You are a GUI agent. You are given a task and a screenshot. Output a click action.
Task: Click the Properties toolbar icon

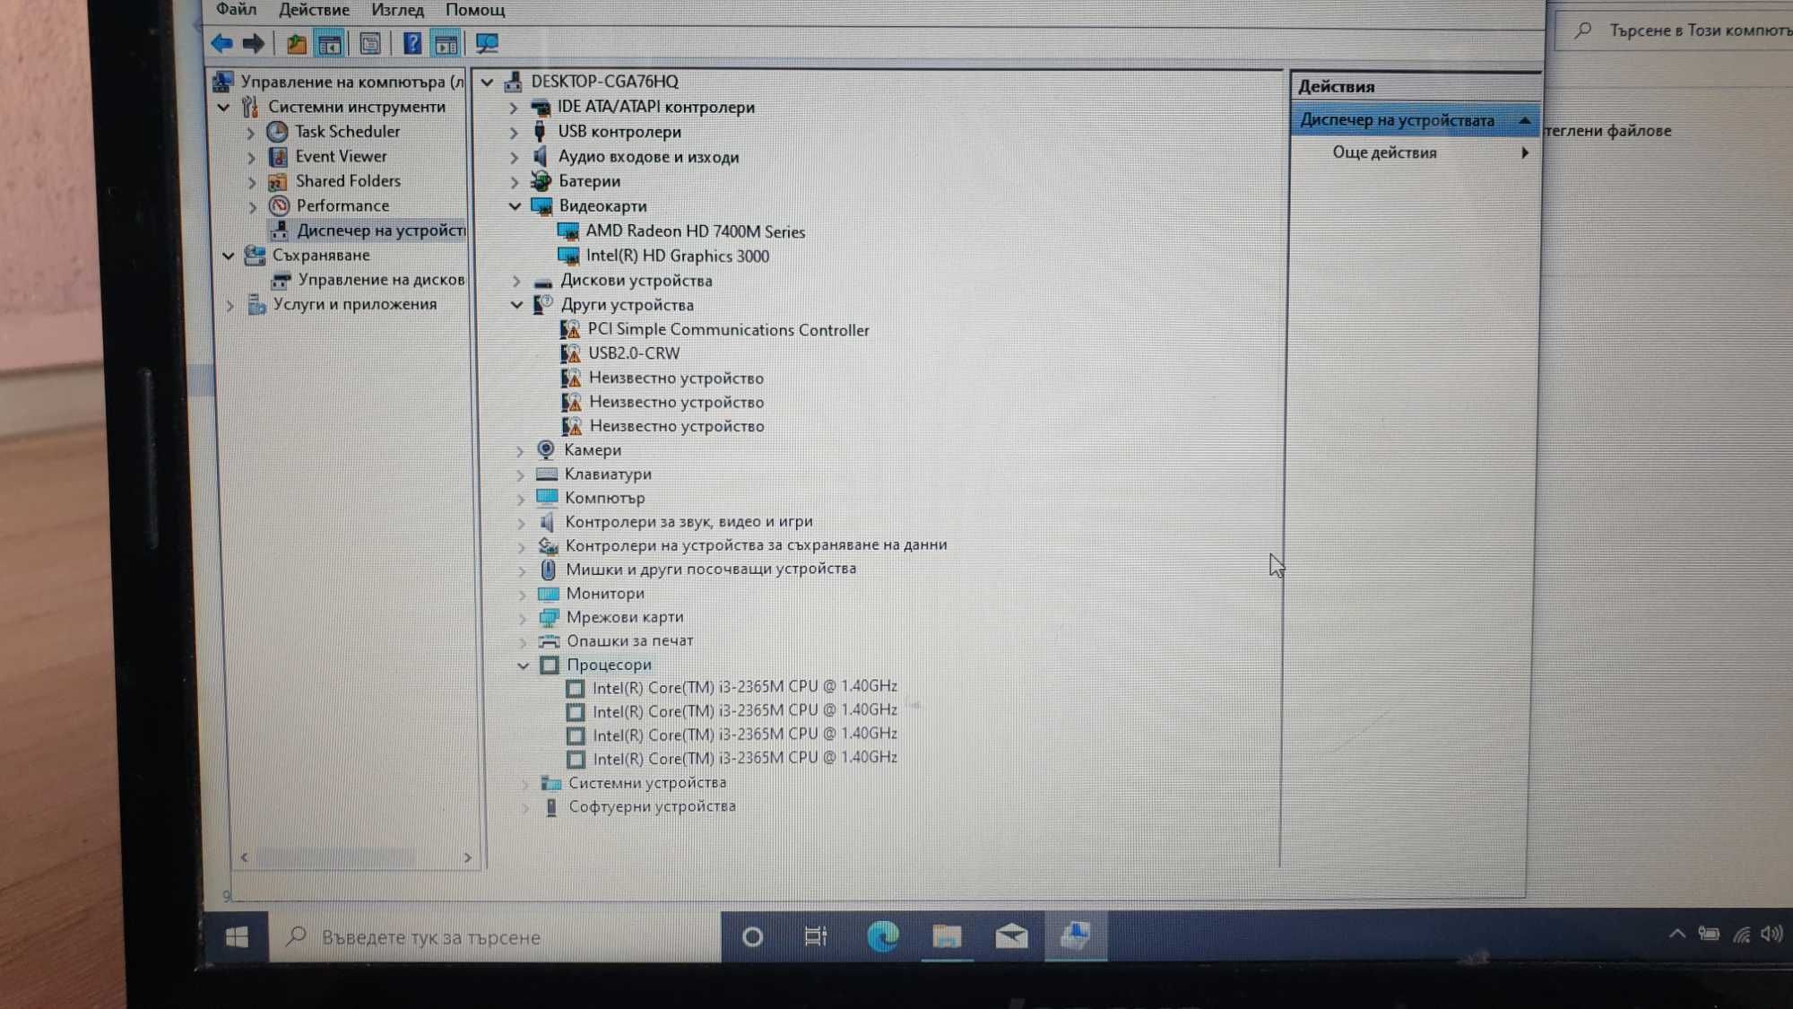[369, 43]
